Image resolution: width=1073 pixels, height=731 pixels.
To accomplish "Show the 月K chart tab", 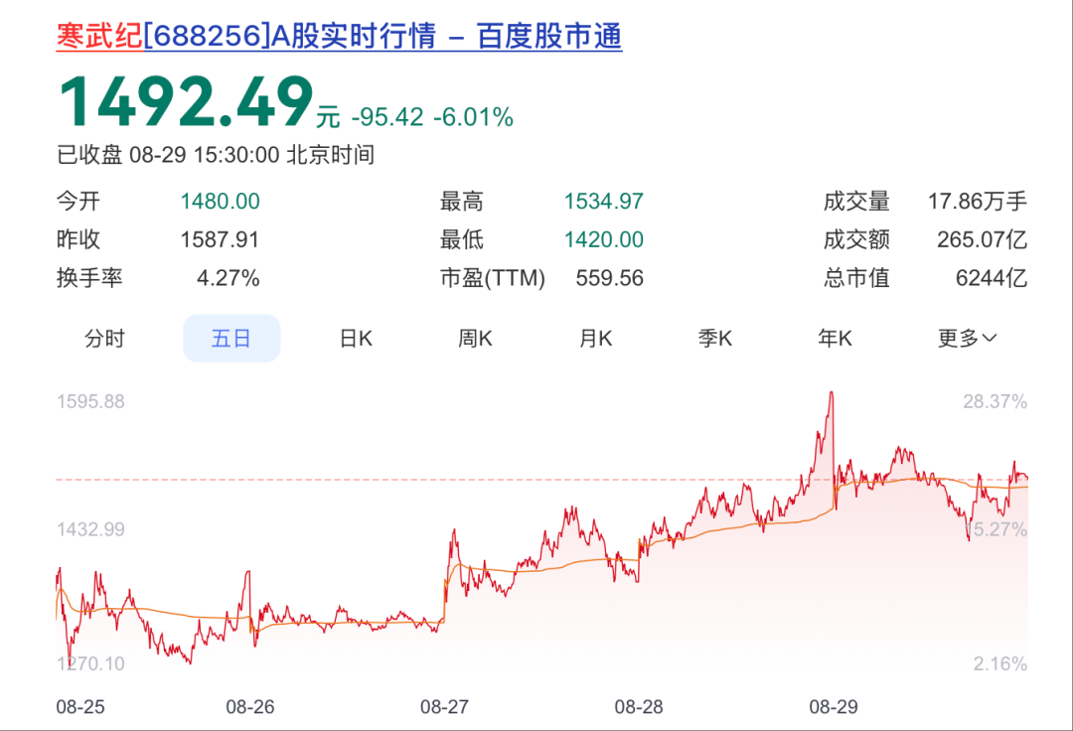I will 596,339.
